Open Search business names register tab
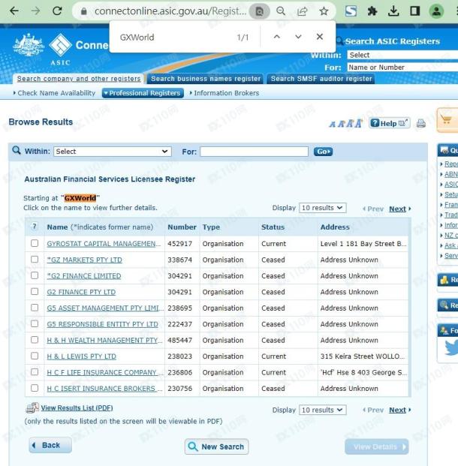 (206, 79)
